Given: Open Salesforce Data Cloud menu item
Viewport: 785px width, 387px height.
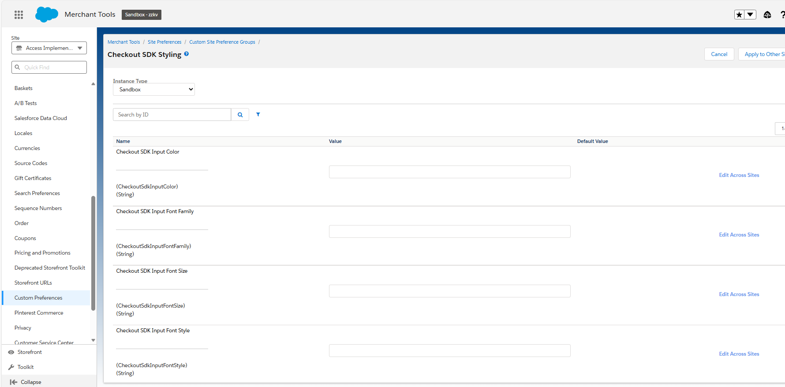Looking at the screenshot, I should 41,118.
